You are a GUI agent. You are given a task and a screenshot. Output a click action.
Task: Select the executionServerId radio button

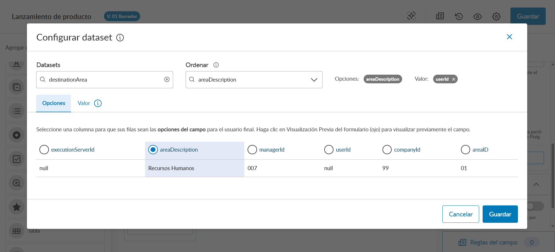coord(44,150)
